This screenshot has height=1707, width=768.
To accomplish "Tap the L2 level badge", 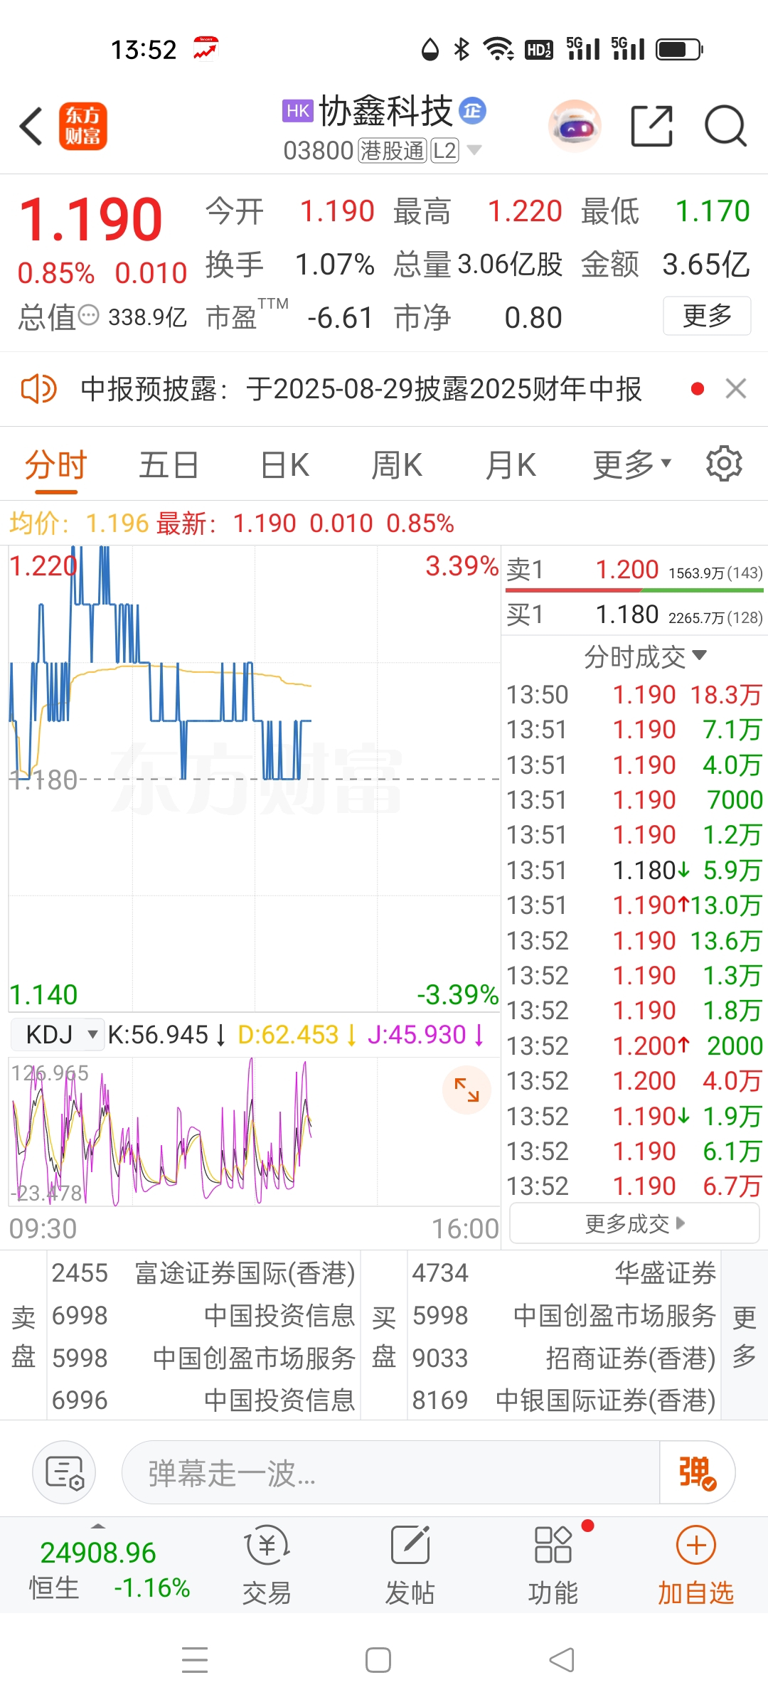I will click(444, 151).
